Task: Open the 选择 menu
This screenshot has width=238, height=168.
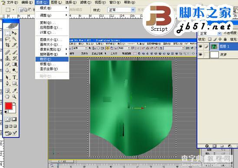Action: 71,3
